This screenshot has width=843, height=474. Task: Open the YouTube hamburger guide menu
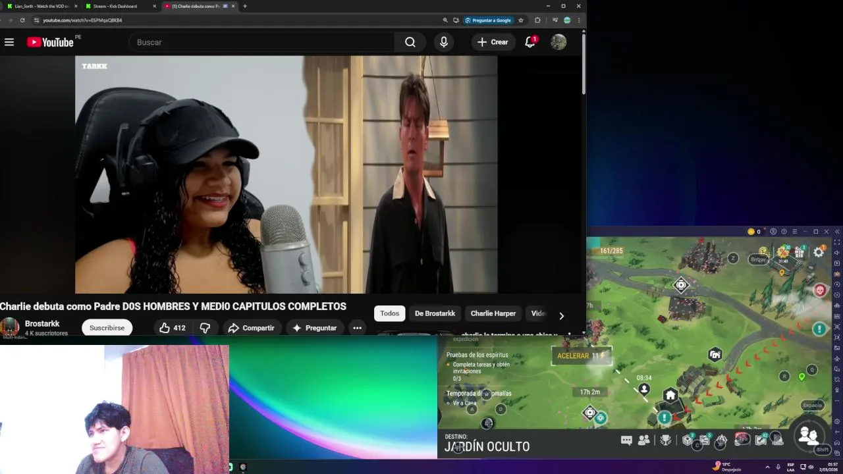click(9, 42)
